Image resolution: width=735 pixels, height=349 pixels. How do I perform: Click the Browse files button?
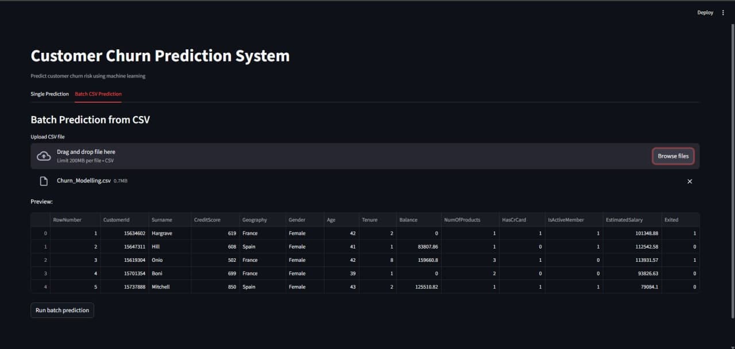pos(673,156)
